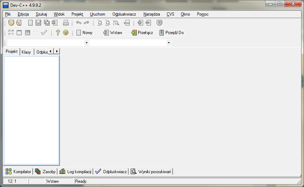
Task: Click the Compile four-squares toolbar icon
Action: (11, 32)
